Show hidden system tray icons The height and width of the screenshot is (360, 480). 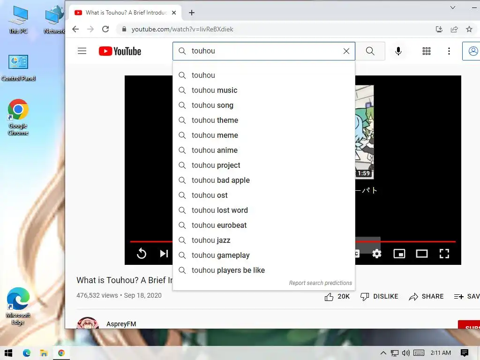(x=383, y=353)
